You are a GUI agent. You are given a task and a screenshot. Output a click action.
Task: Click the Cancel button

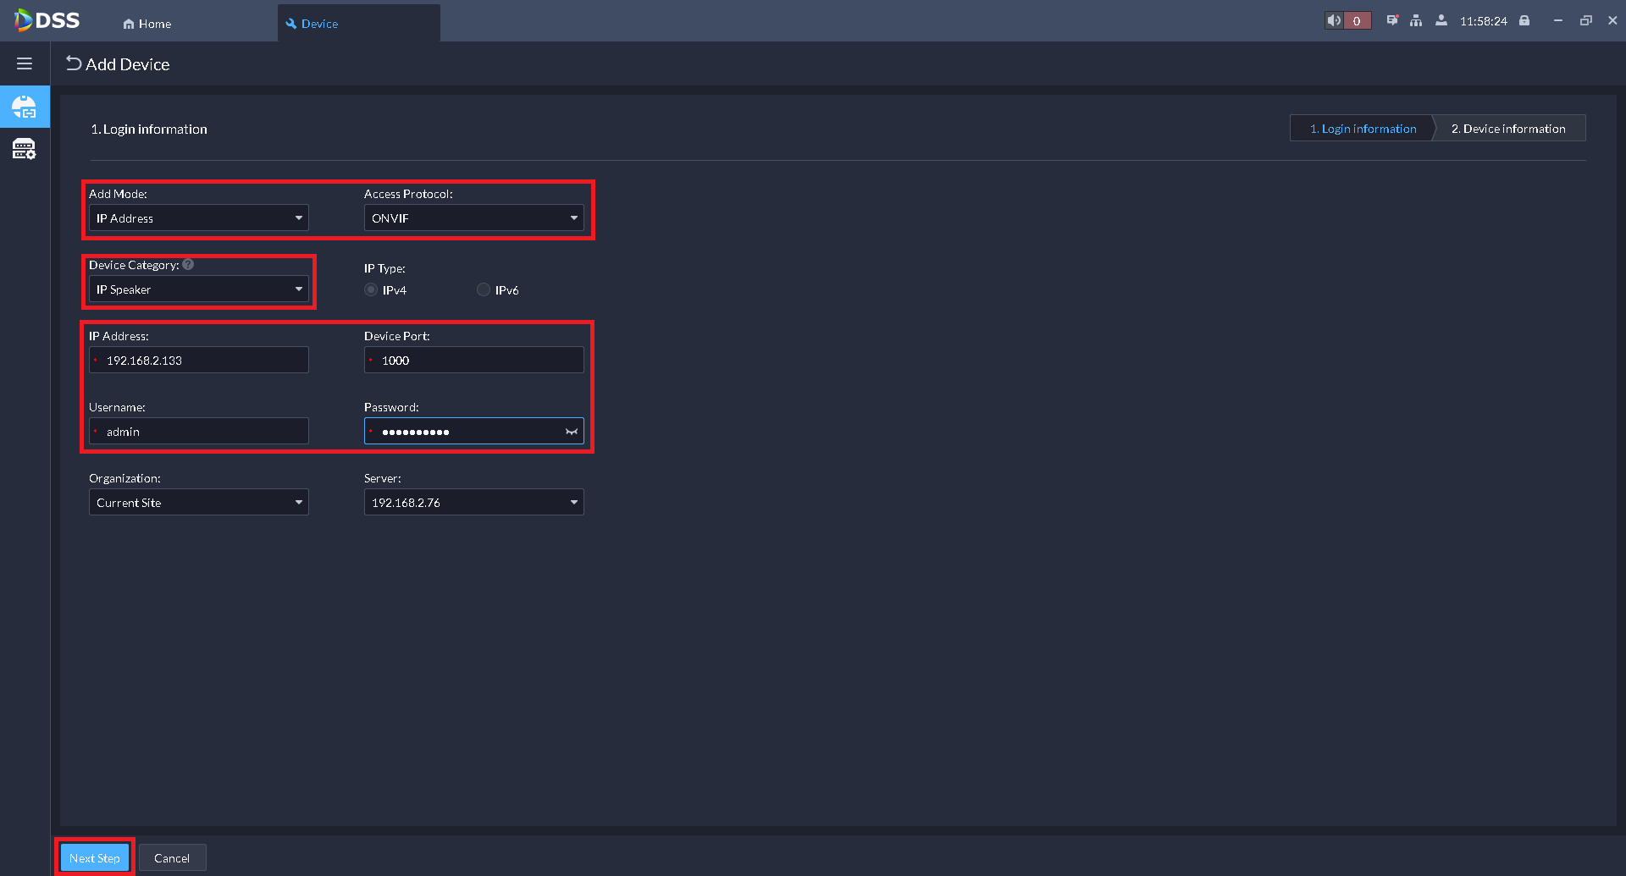[x=172, y=857]
